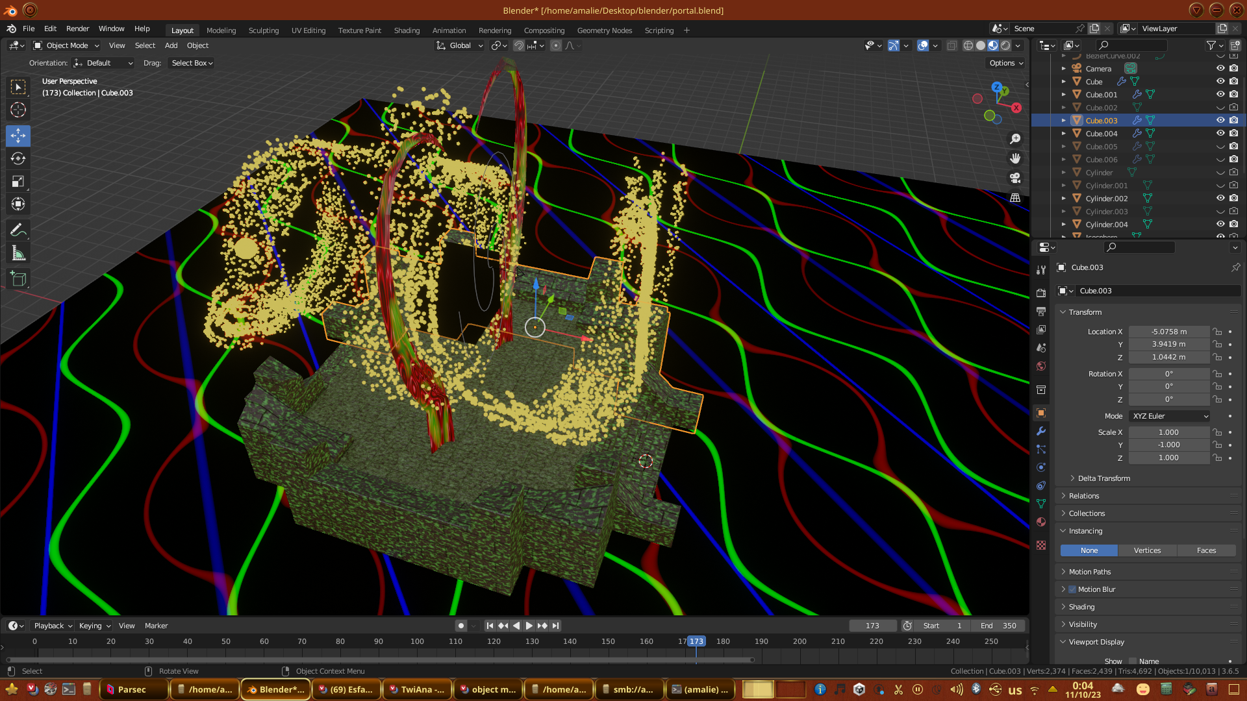
Task: Select the Scale tool
Action: [18, 182]
